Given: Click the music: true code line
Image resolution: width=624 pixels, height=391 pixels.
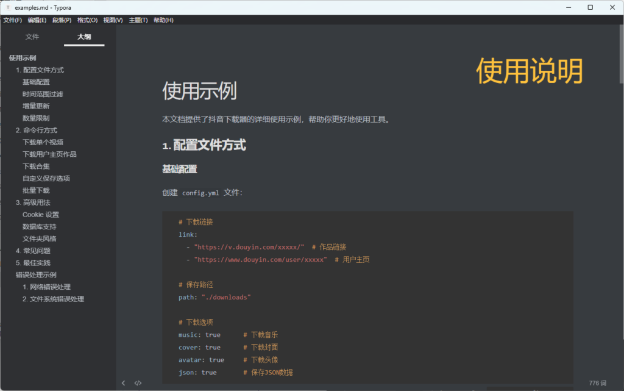Looking at the screenshot, I should tap(199, 335).
